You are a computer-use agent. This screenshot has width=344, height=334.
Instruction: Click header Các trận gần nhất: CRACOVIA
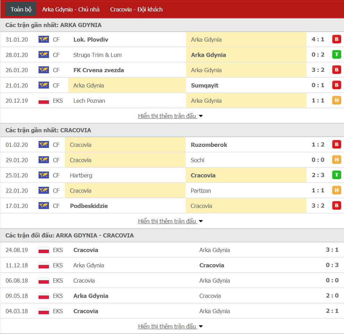[x=48, y=130]
